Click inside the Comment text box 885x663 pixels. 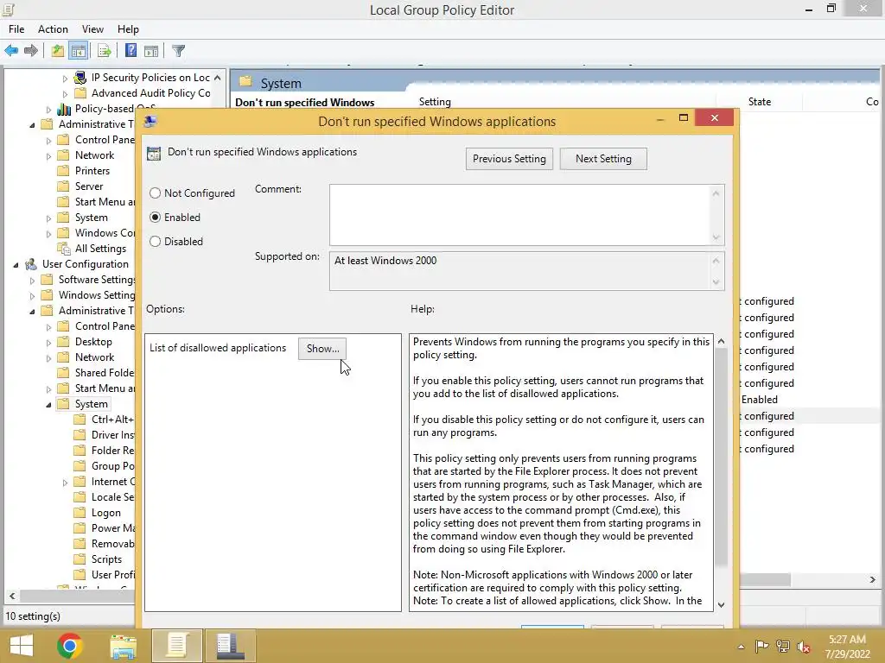pos(520,215)
